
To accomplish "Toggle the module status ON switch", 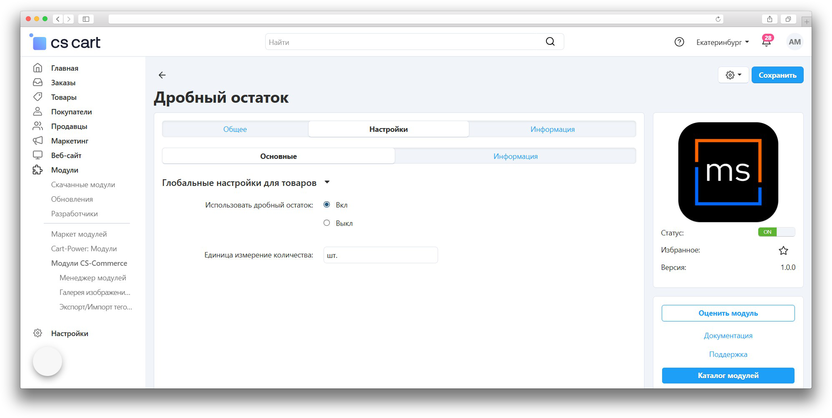I will (x=776, y=232).
